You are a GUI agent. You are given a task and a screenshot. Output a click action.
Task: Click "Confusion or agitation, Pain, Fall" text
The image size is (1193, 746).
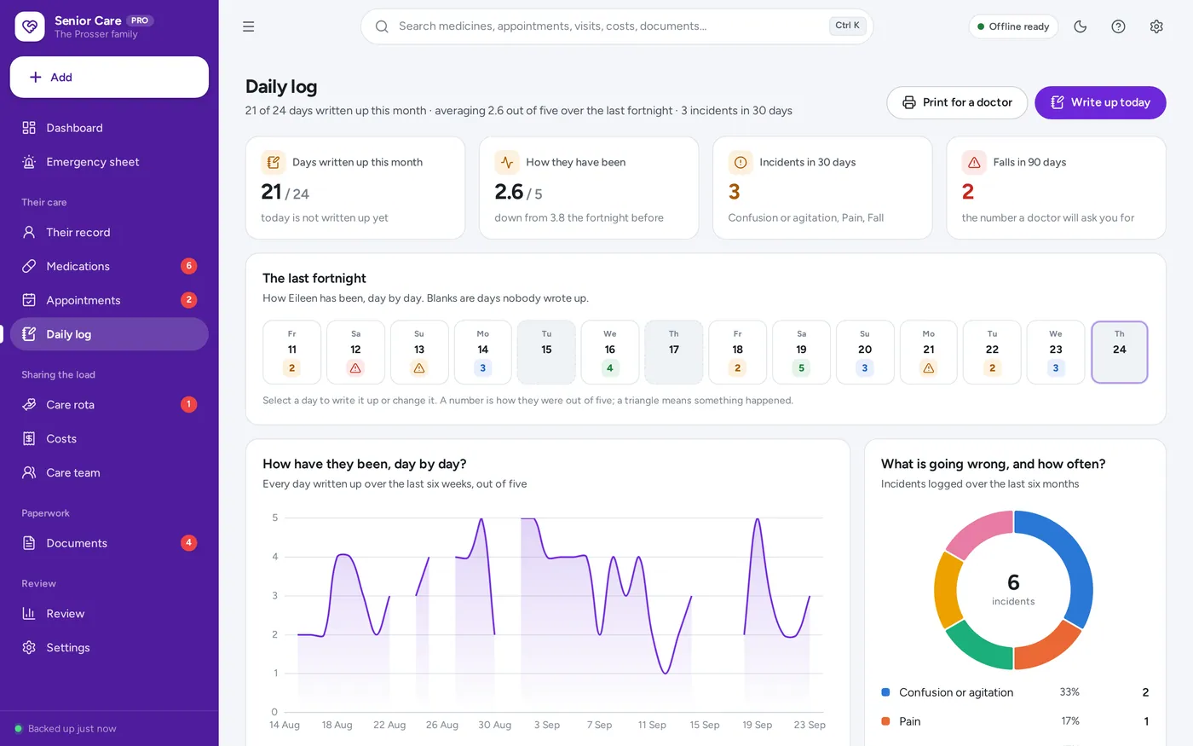click(x=806, y=217)
